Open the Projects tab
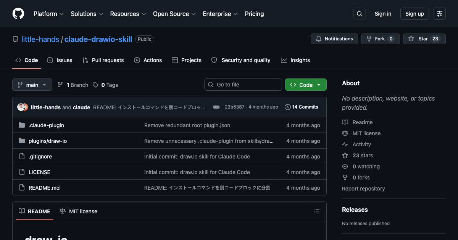458x240 pixels. coord(187,60)
